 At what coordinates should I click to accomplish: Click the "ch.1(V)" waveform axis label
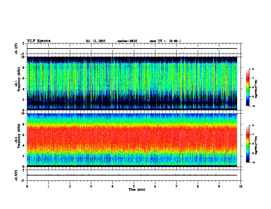point(16,48)
